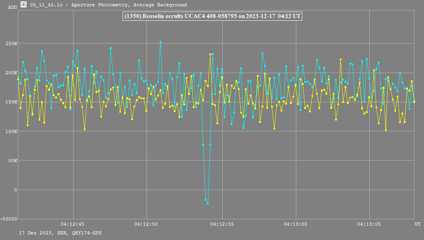Screen dimensions: 424x240
Task: Click the lowest cyan data point of the occultation dip
Action: [208, 203]
